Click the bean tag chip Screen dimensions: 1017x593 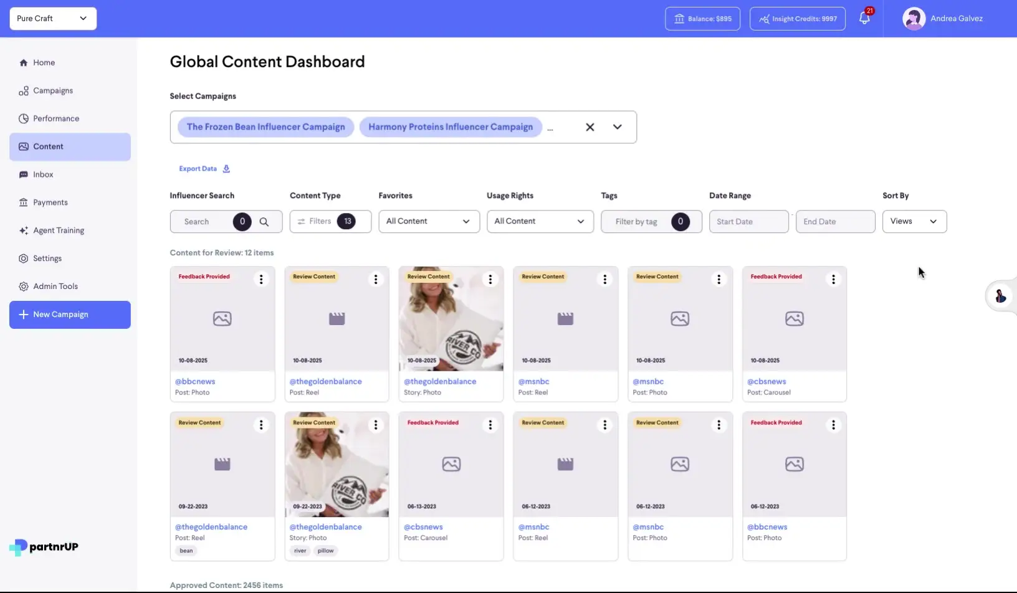coord(186,551)
